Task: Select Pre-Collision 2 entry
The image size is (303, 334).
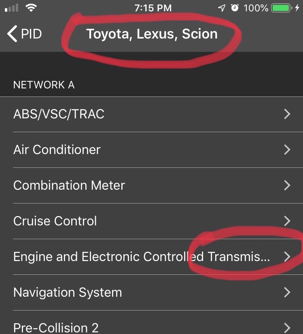Action: click(x=151, y=322)
